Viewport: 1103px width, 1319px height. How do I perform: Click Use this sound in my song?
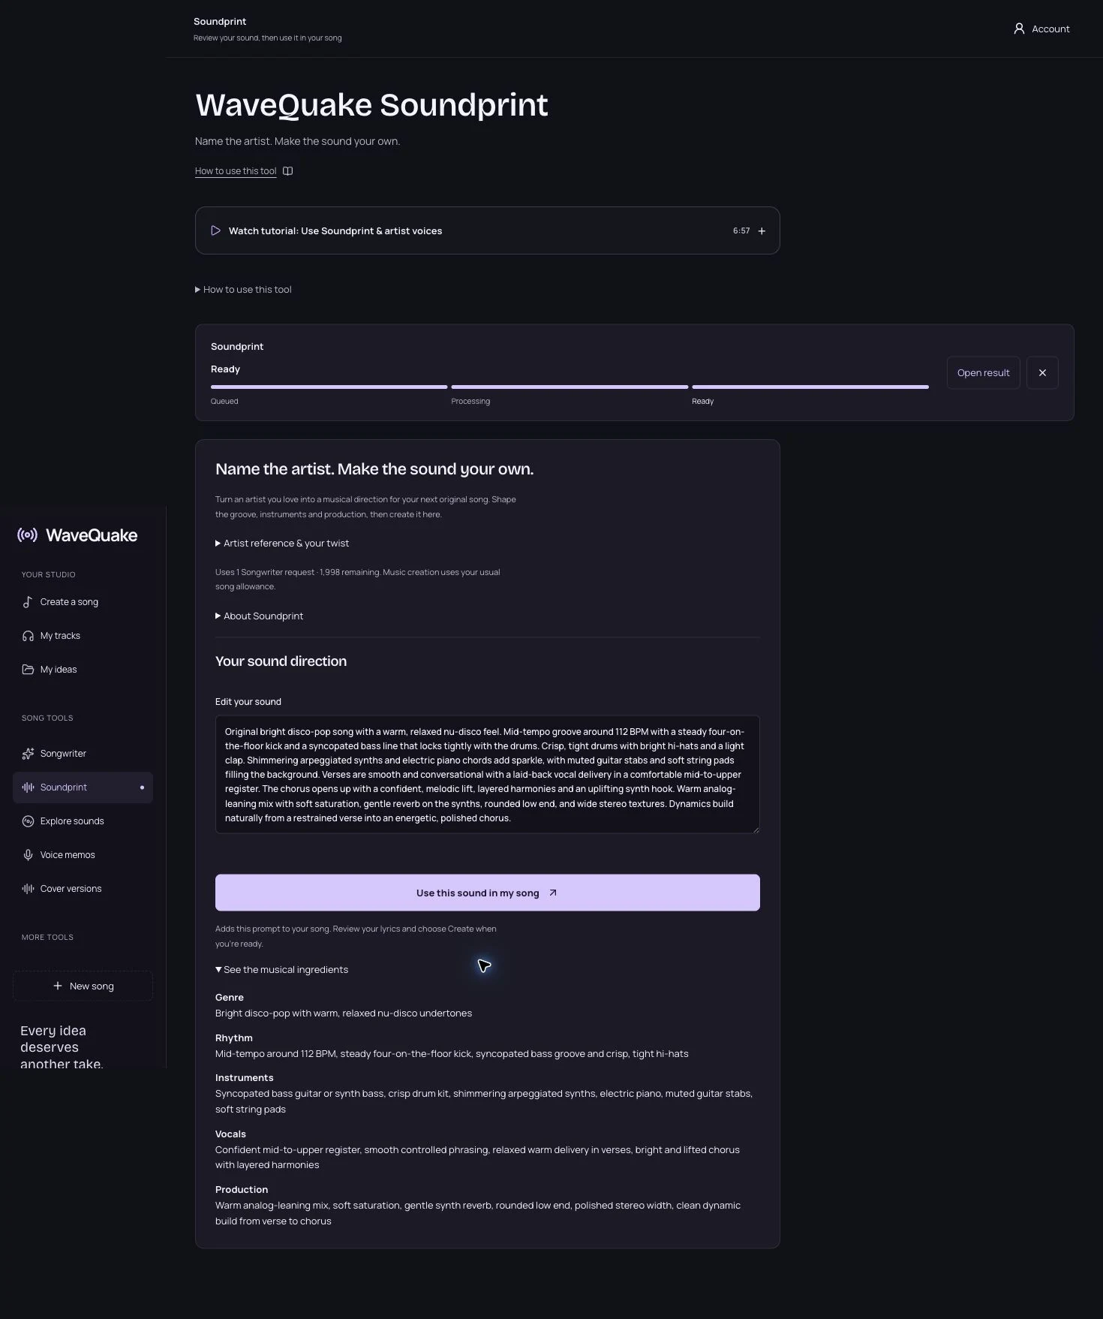488,893
